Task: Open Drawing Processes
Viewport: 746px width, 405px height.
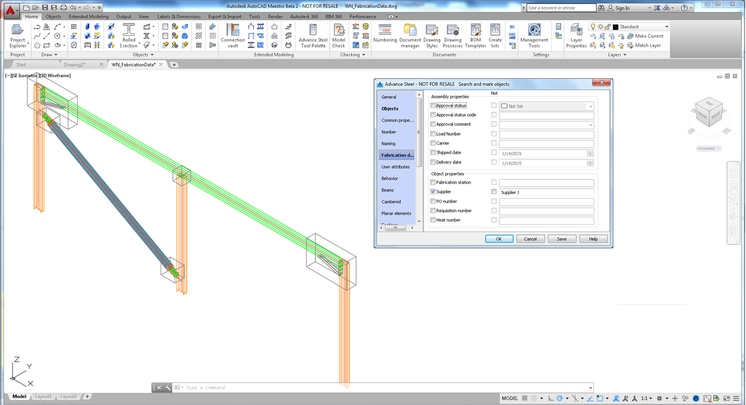Action: pos(453,36)
